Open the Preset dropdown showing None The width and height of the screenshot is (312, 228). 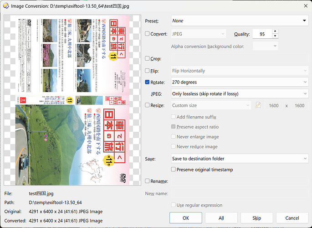coord(240,21)
